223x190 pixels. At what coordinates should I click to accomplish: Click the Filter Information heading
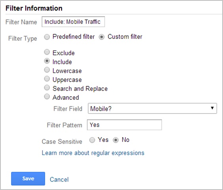[34, 8]
